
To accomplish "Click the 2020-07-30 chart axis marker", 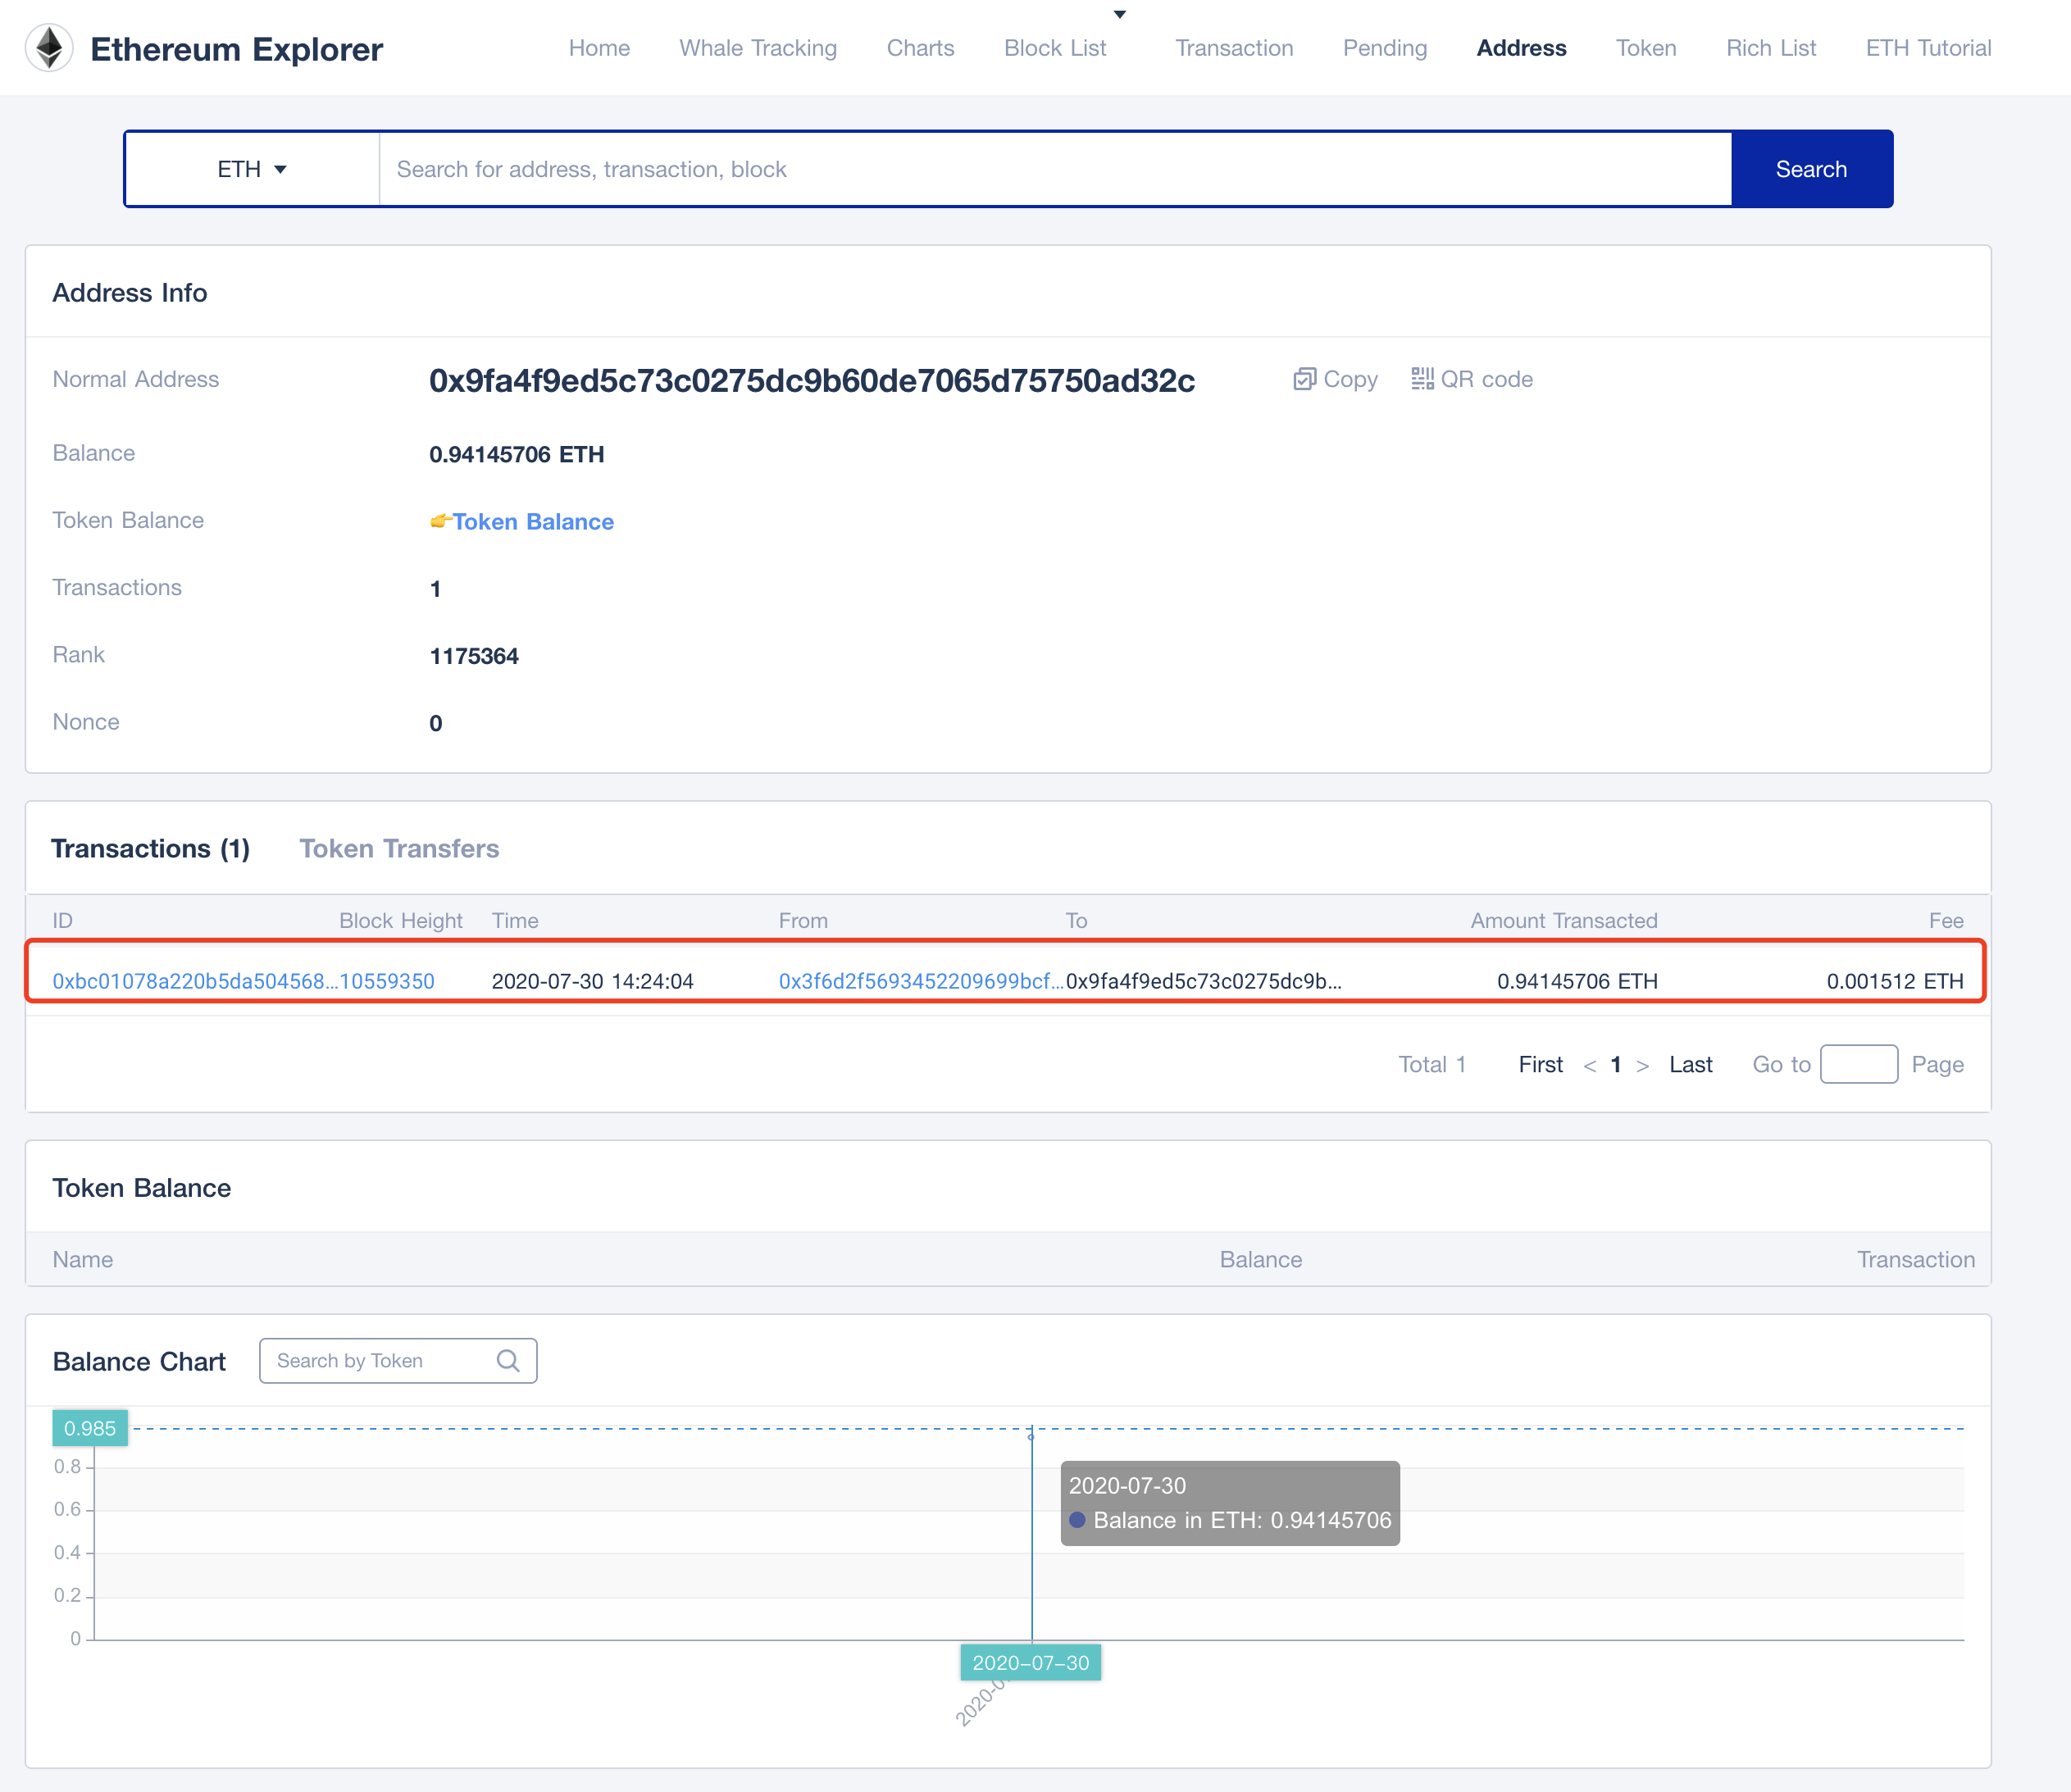I will click(1030, 1662).
